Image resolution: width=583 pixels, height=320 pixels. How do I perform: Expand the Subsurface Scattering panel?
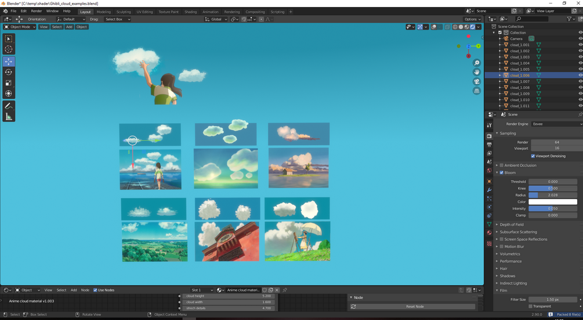tap(518, 232)
